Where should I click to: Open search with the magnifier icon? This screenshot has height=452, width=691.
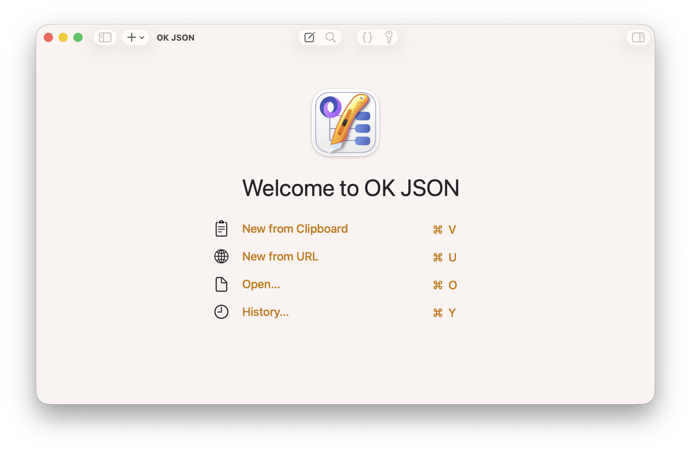point(330,37)
